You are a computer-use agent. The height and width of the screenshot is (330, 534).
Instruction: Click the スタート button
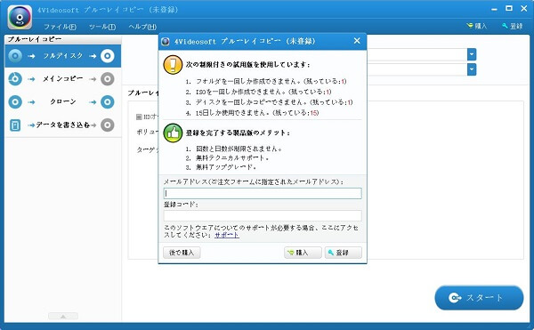coord(479,298)
